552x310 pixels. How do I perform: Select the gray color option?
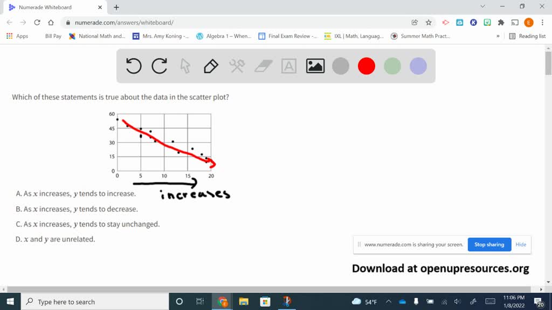[341, 66]
